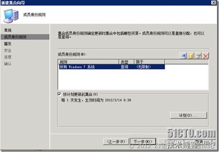Image resolution: width=219 pixels, height=152 pixels.
Task: Add a query rule via yellow database icon
Action: tap(191, 56)
